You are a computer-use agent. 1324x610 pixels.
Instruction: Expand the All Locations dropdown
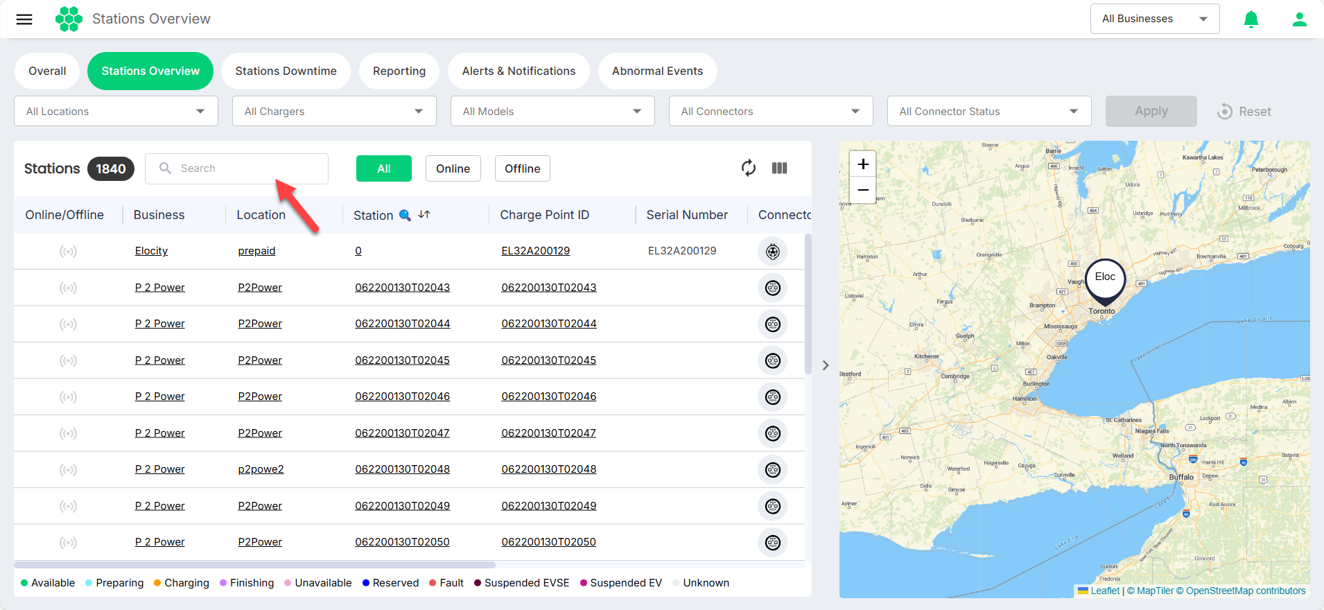pos(116,111)
